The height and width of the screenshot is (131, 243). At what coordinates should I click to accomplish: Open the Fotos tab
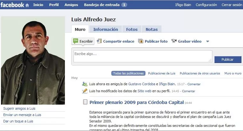(x=132, y=29)
